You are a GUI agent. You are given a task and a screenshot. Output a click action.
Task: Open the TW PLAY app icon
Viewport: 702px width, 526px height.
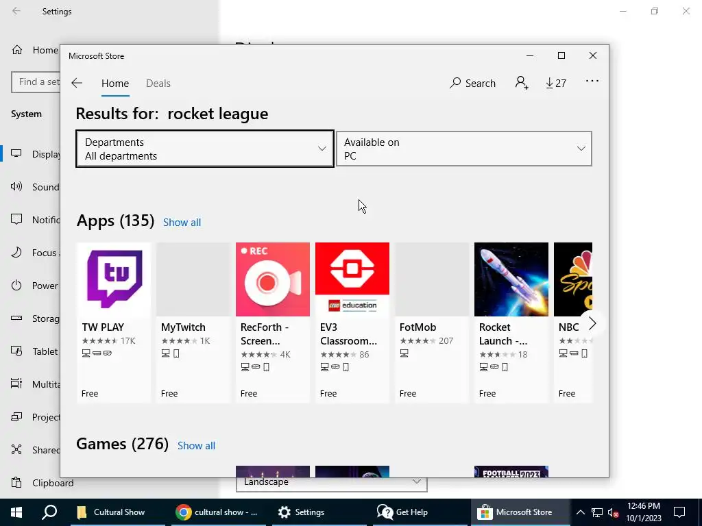click(x=114, y=279)
